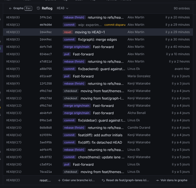
Task: Click the reset:... text in the footer
Action: [x=45, y=180]
